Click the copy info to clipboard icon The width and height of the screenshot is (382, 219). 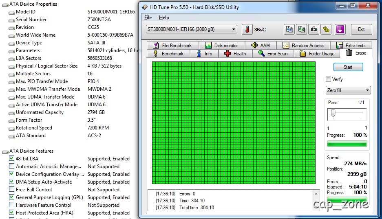[x=289, y=29]
